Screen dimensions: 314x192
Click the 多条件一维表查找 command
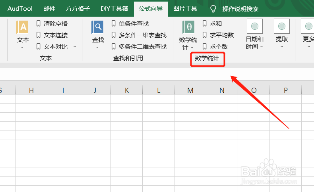point(143,35)
